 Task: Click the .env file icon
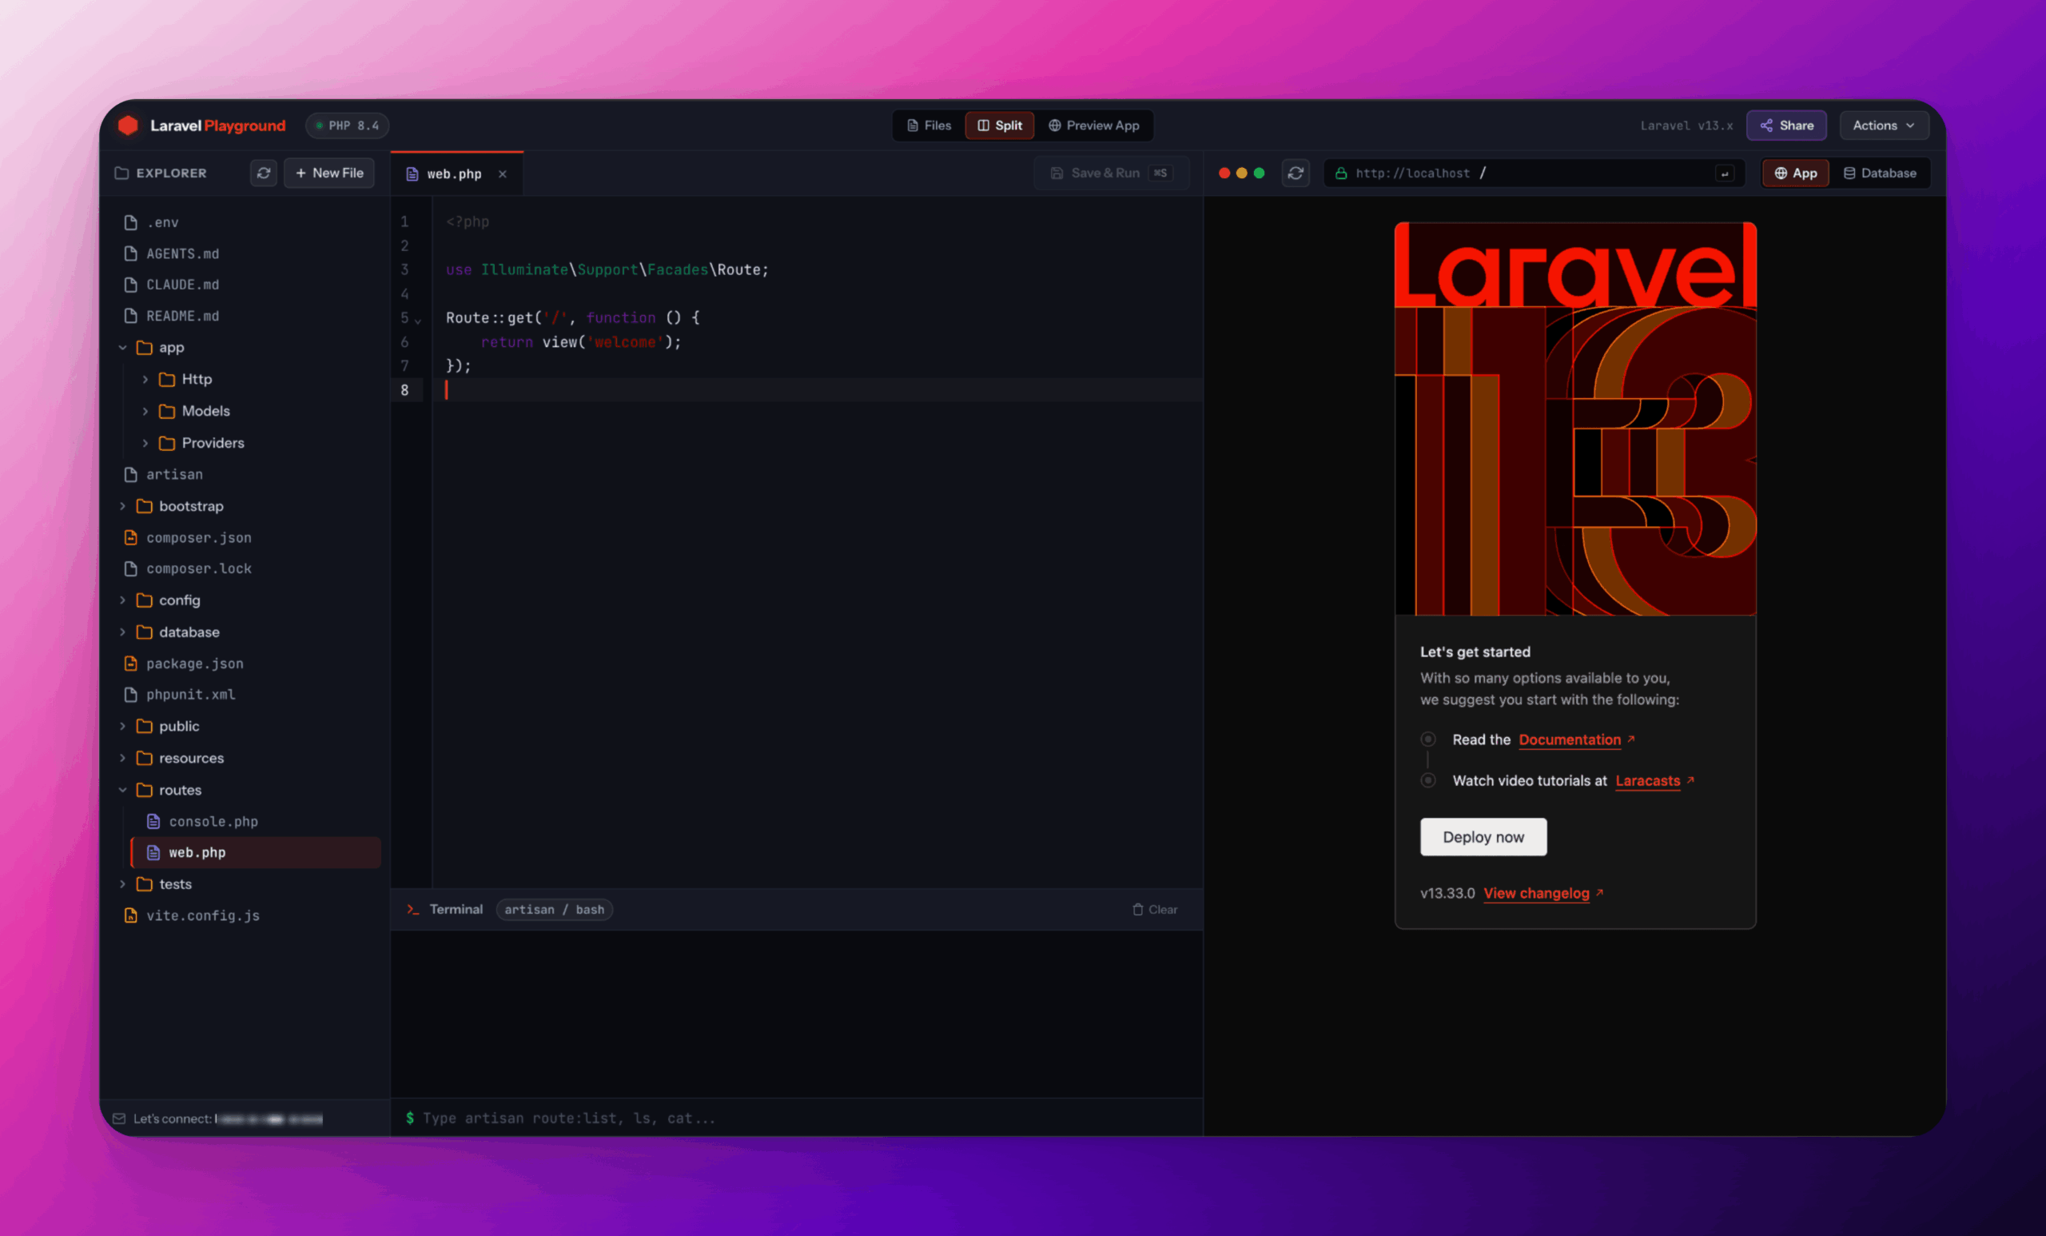(130, 221)
